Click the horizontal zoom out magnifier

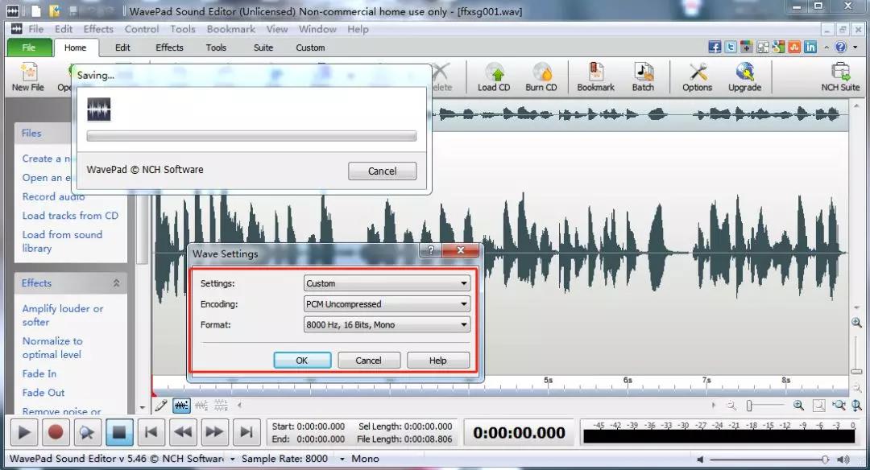[x=731, y=406]
